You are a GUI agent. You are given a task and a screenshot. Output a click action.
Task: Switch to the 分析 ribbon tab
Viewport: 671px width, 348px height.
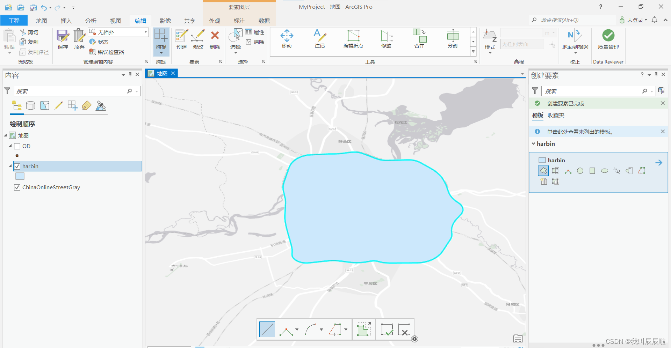click(x=91, y=21)
